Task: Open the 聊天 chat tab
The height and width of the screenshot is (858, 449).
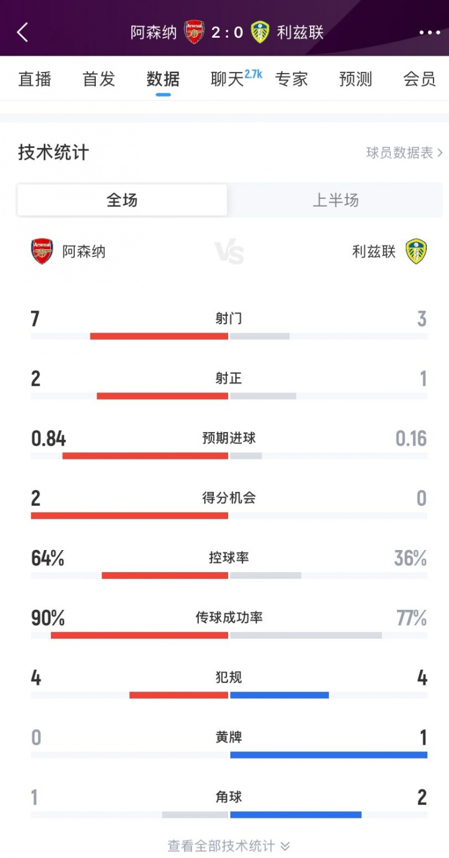Action: [227, 79]
